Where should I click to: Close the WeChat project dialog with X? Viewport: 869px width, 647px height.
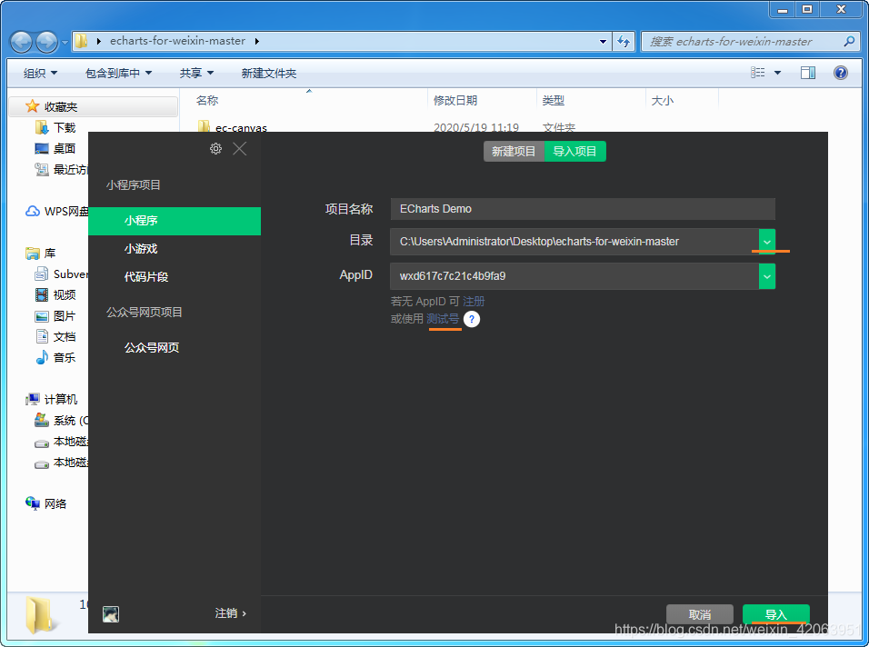tap(239, 148)
